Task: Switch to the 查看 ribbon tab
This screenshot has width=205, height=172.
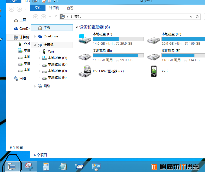Action: click(x=70, y=8)
